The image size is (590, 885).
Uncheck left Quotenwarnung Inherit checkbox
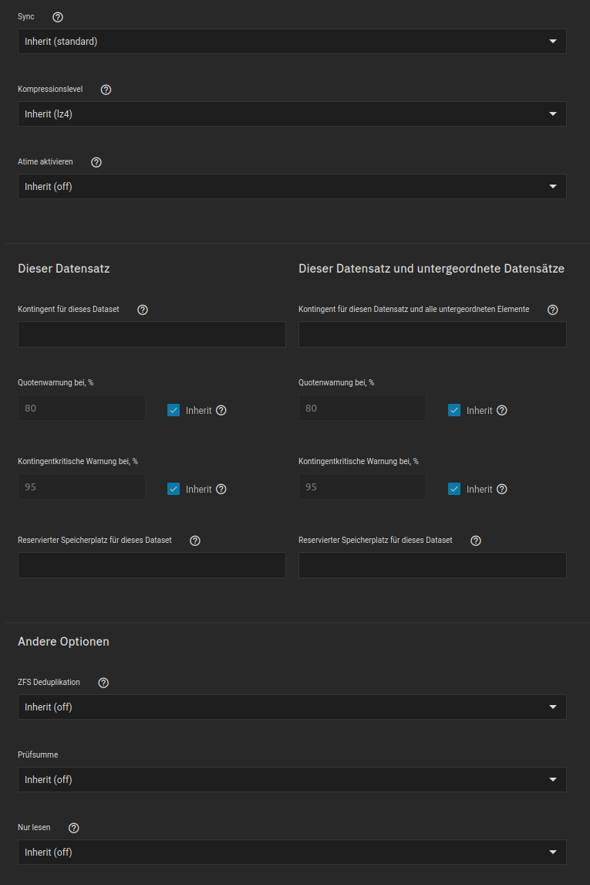point(174,410)
